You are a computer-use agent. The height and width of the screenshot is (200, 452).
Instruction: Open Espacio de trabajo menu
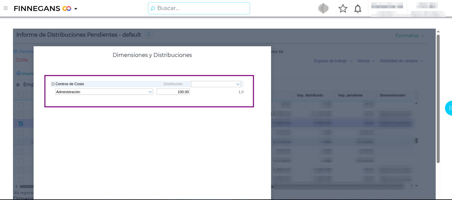333,61
